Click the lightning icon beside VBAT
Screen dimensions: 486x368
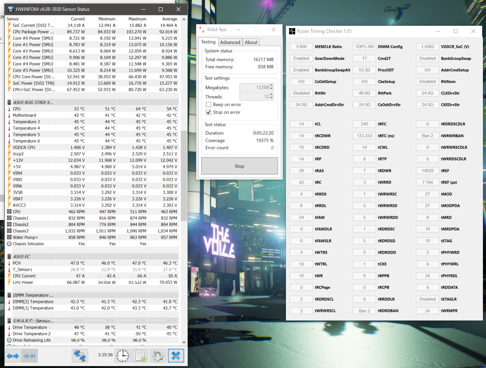tap(9, 199)
